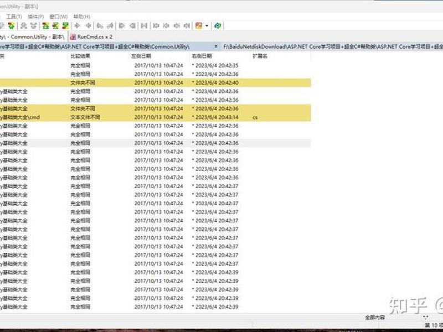This screenshot has height=332, width=443.
Task: Click the cs extension cell
Action: [x=255, y=117]
